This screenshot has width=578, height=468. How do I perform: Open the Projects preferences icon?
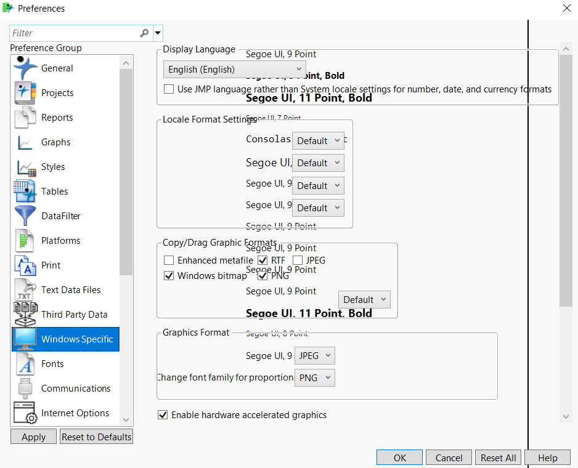tap(26, 93)
